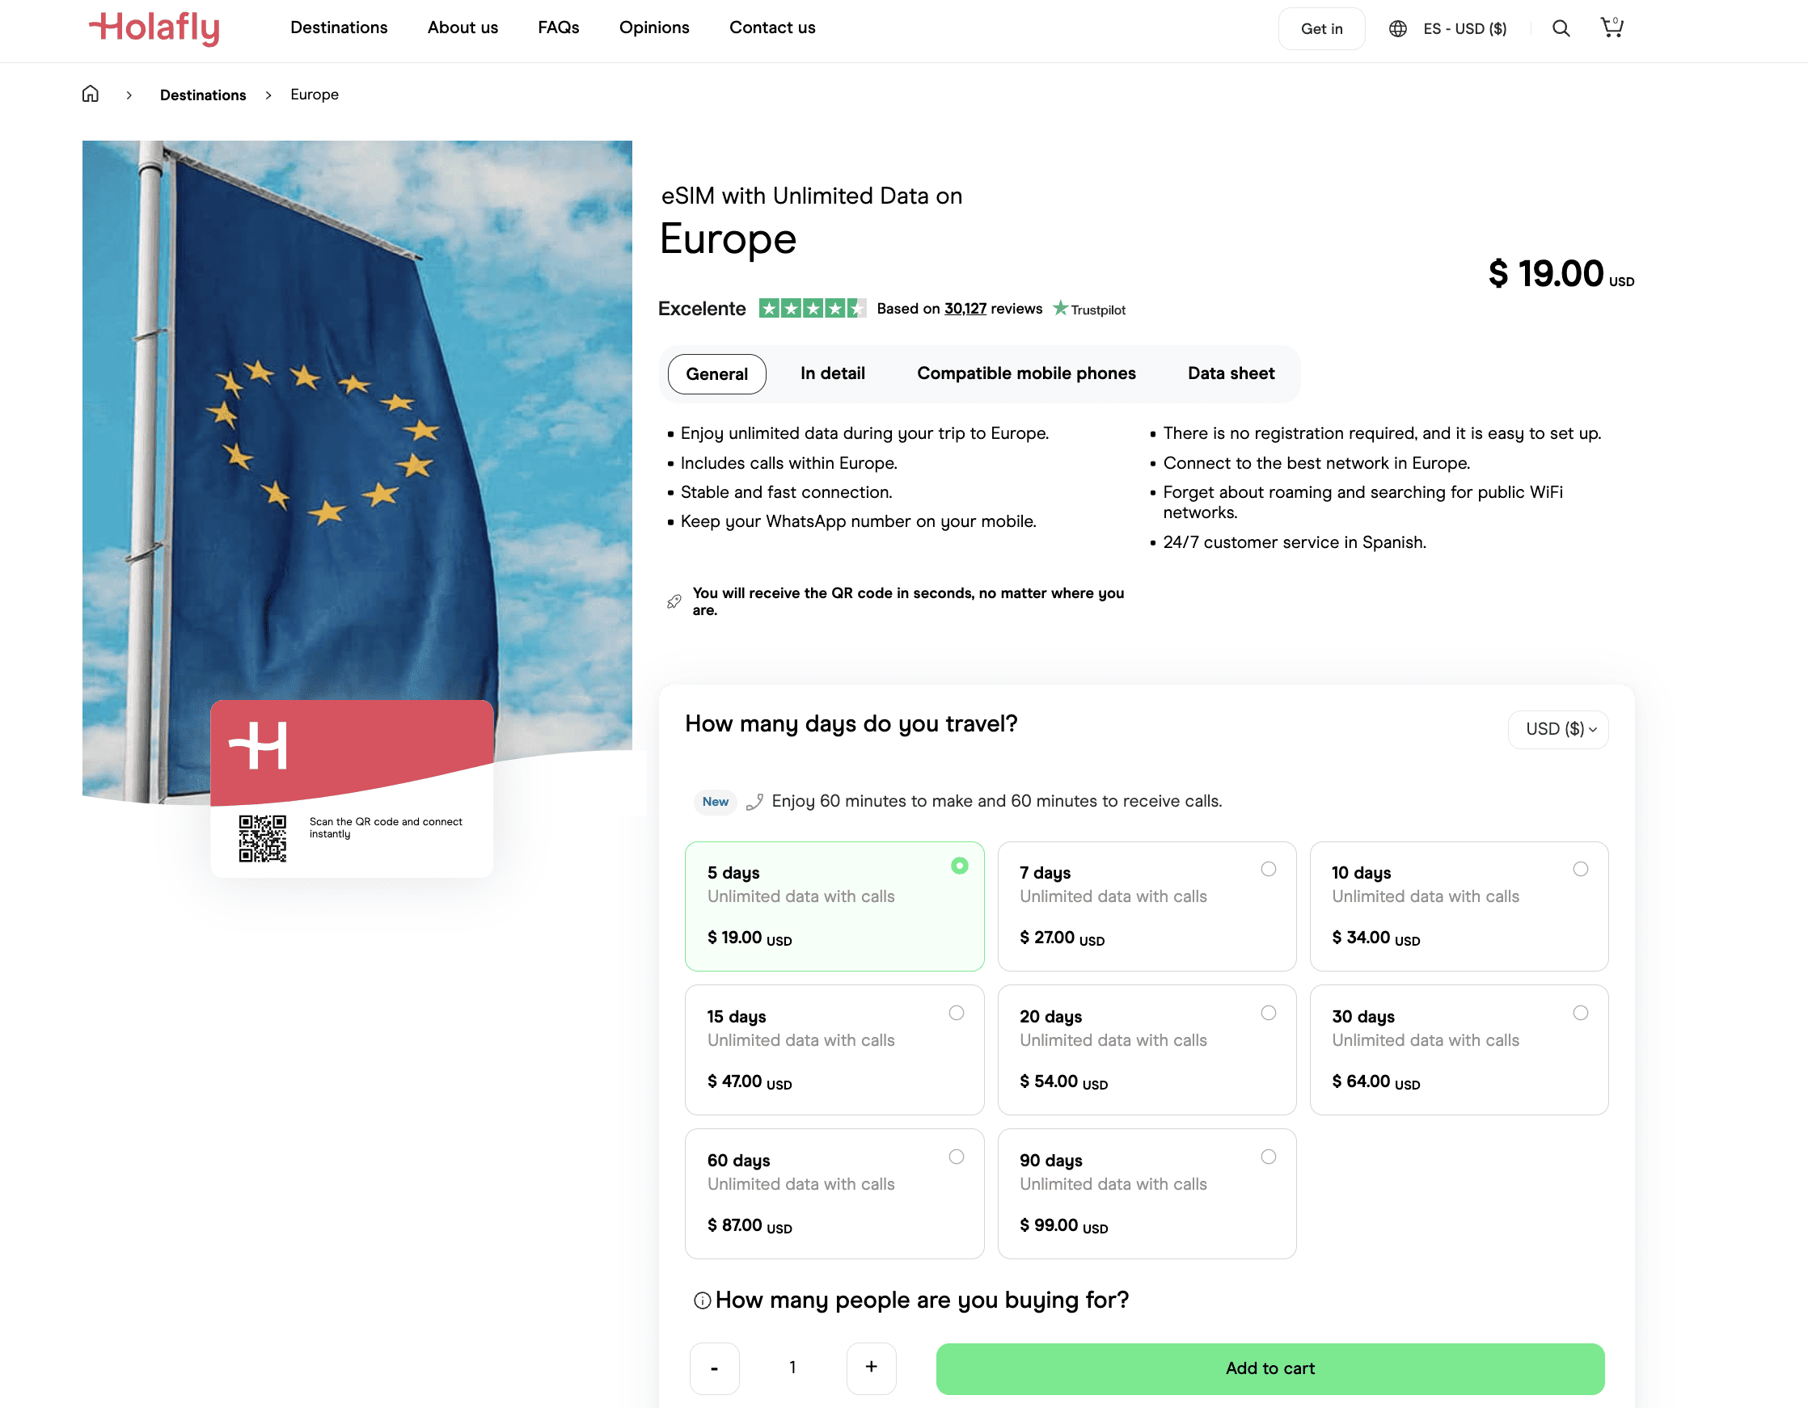Select the 7 days plan radio button

point(1268,868)
